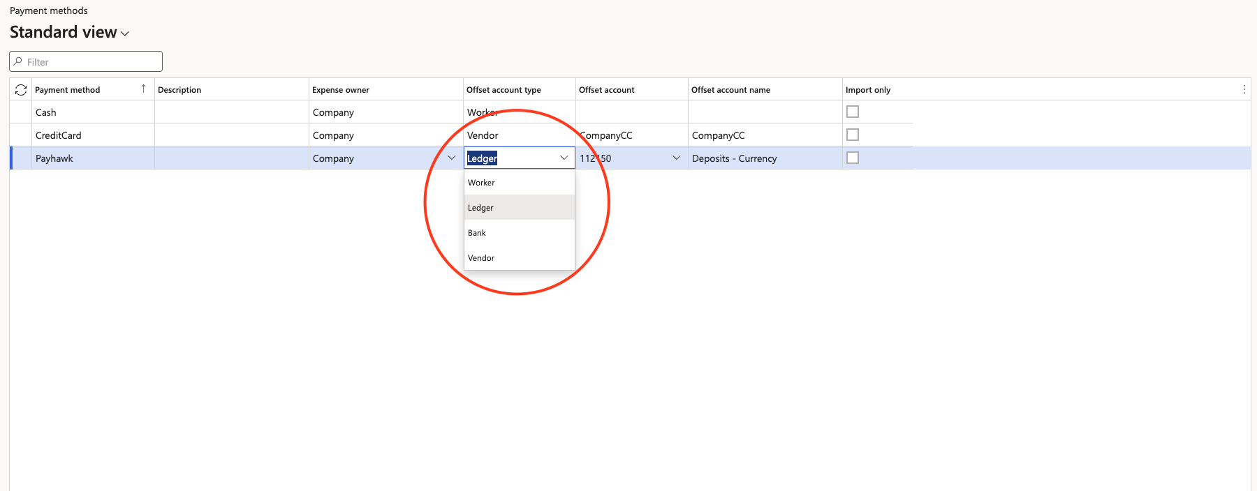Image resolution: width=1257 pixels, height=491 pixels.
Task: Click the search icon in Filter box
Action: click(x=18, y=61)
